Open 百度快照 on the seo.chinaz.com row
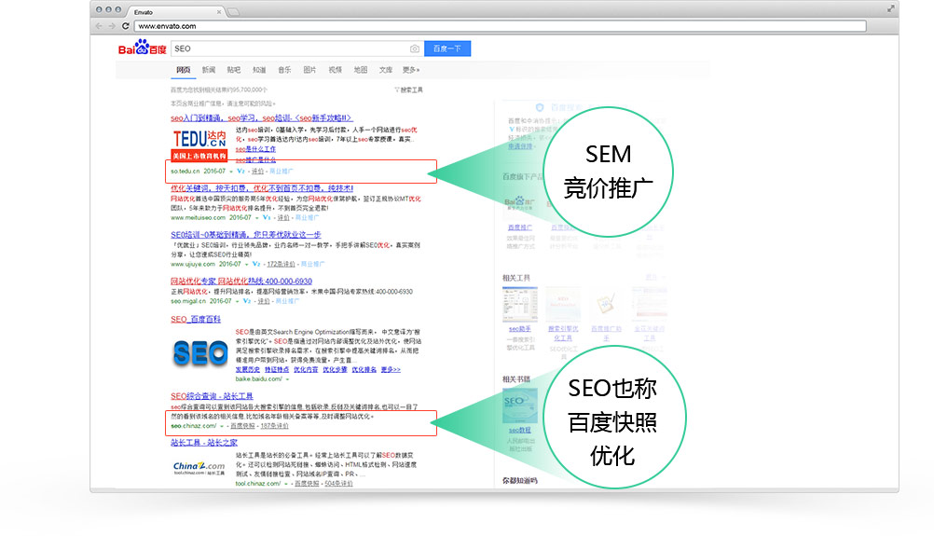This screenshot has width=934, height=536. pyautogui.click(x=242, y=426)
